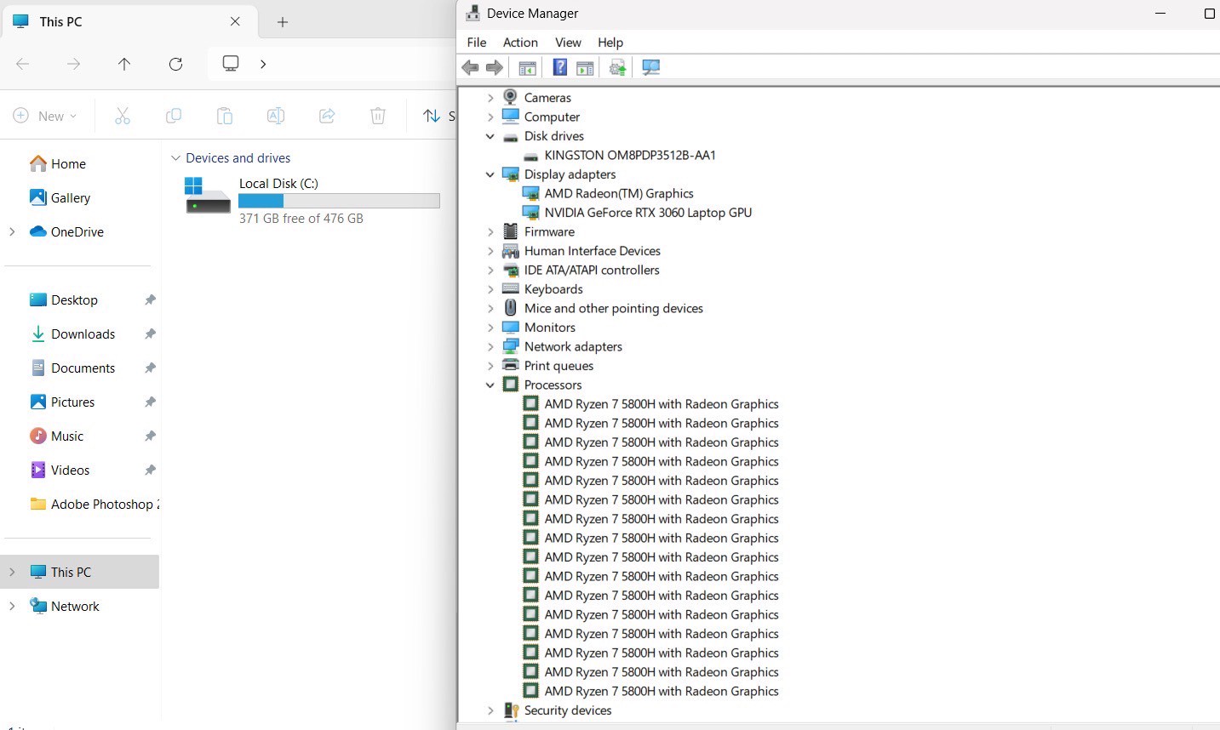The image size is (1220, 730).
Task: Expand the Keyboards category
Action: (490, 289)
